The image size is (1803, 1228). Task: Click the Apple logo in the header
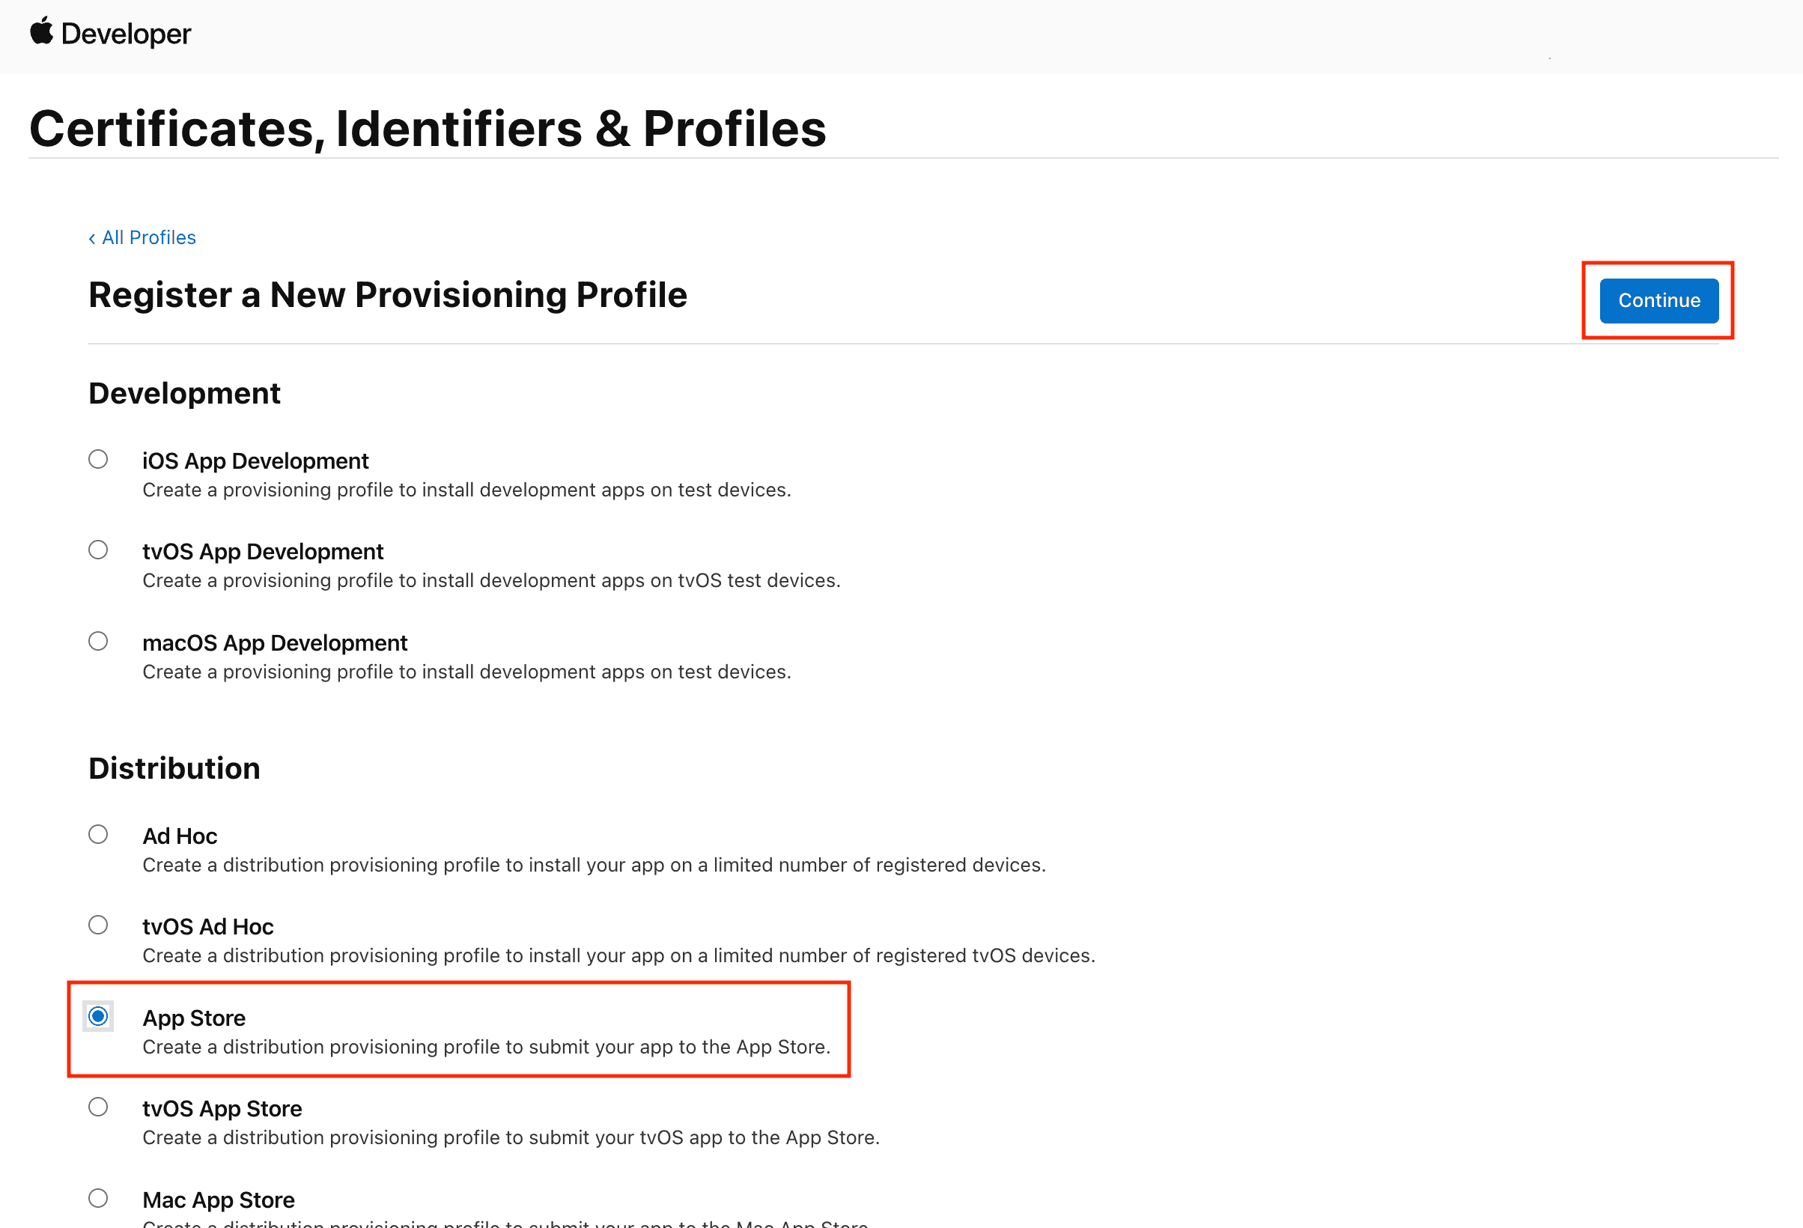43,31
